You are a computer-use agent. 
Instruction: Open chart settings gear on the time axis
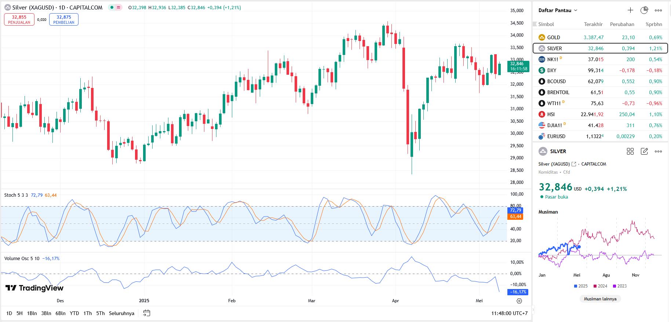(x=519, y=301)
